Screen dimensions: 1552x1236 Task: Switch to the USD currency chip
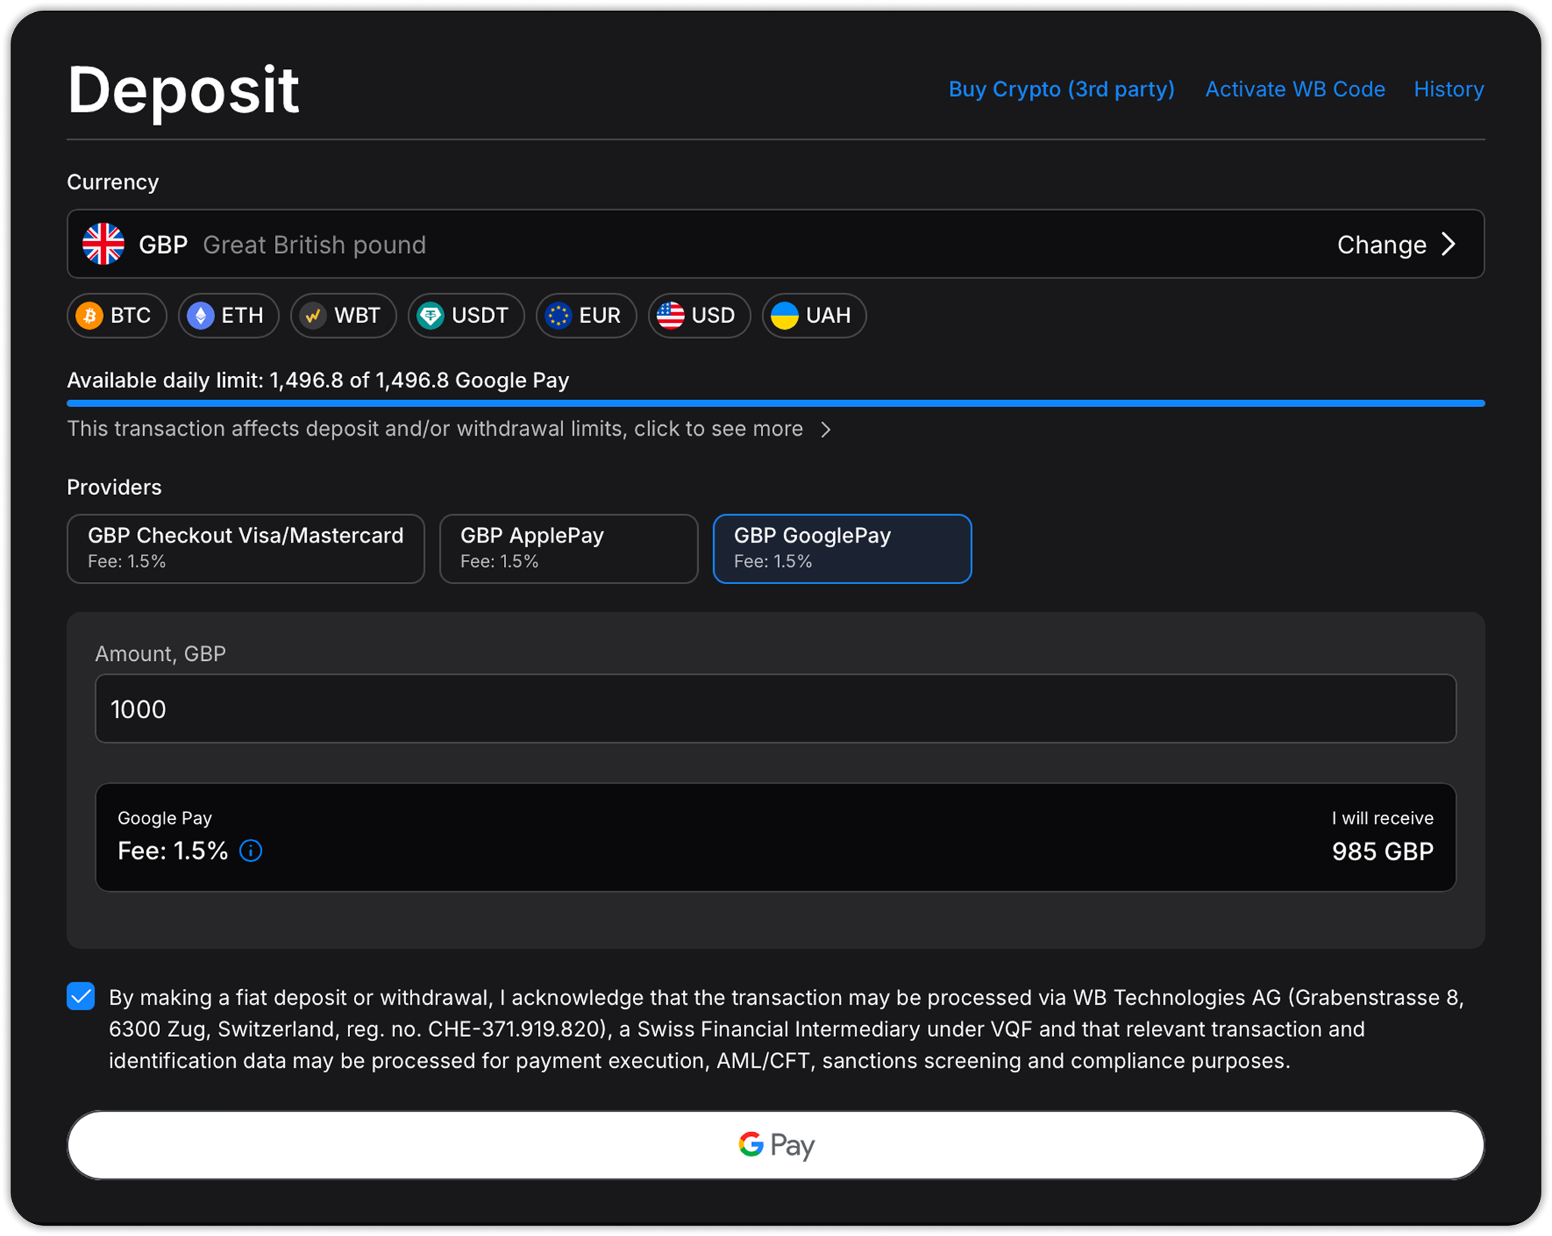pyautogui.click(x=699, y=315)
